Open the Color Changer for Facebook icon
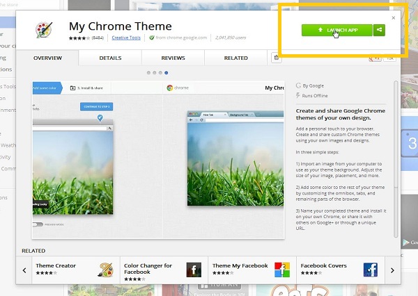This screenshot has width=418, height=296. point(194,270)
